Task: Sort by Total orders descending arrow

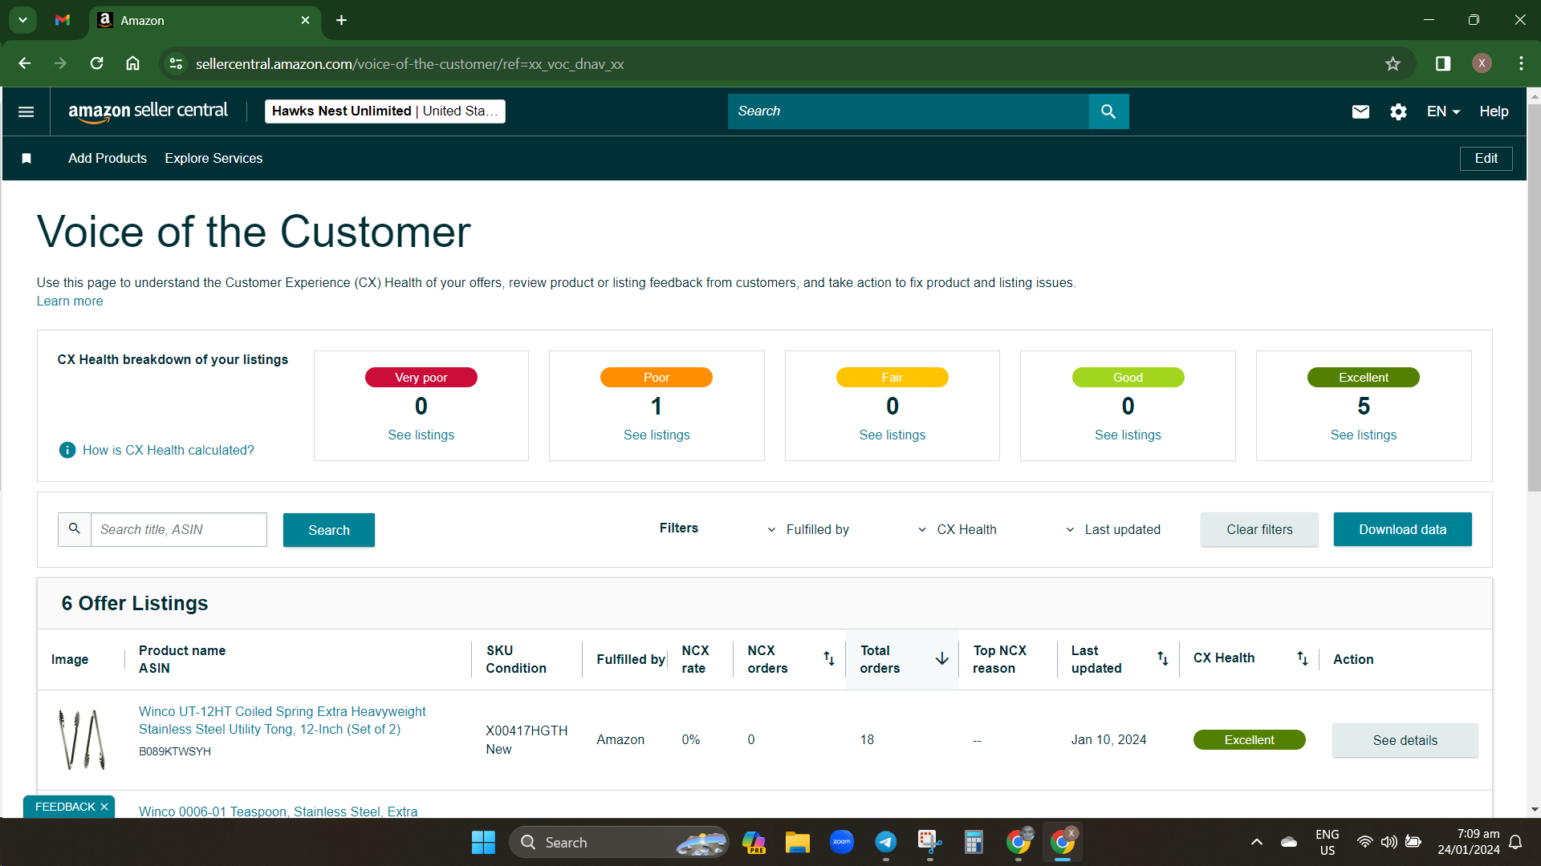Action: (x=942, y=658)
